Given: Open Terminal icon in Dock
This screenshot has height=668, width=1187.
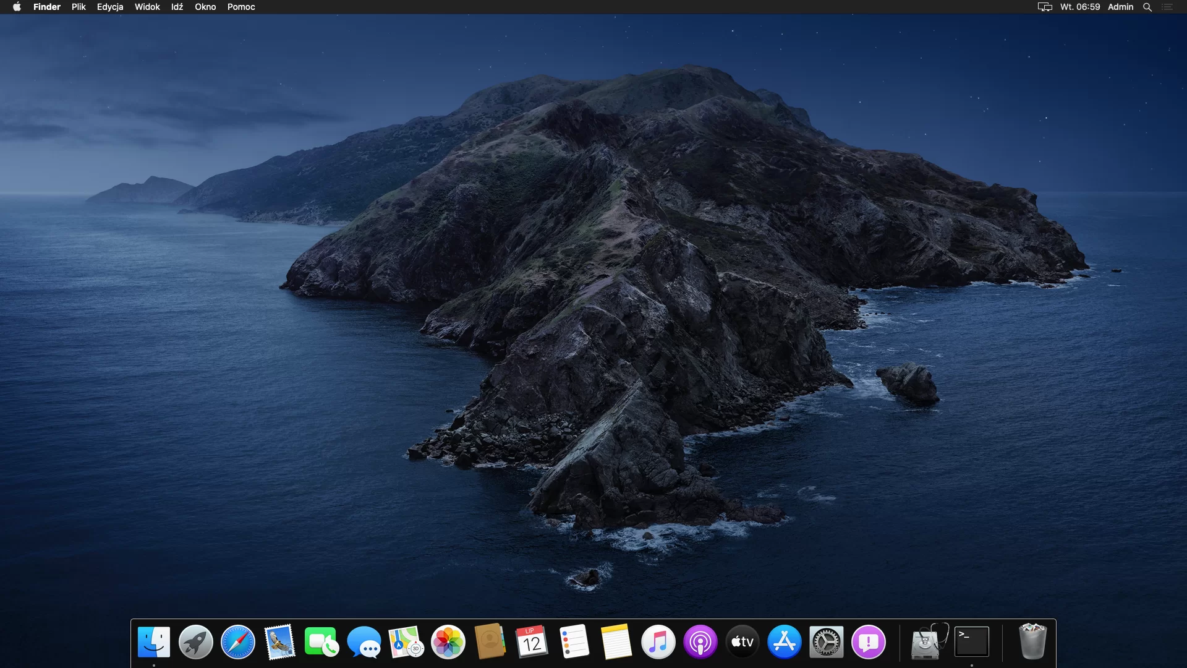Looking at the screenshot, I should [972, 642].
